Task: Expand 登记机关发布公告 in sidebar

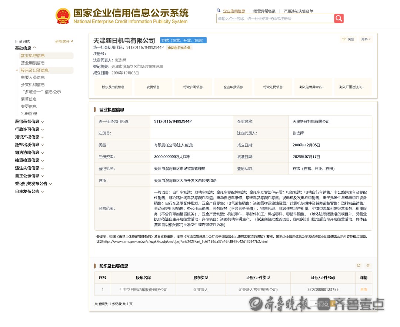Action: click(x=33, y=184)
